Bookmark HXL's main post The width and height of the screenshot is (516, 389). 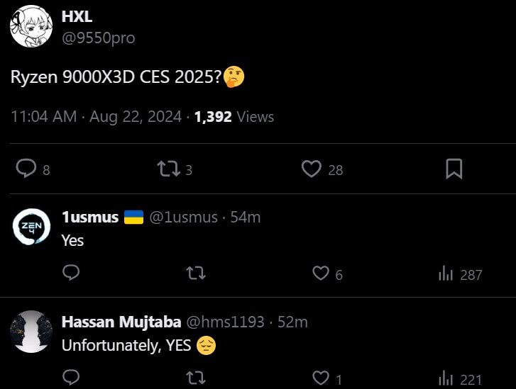[454, 169]
